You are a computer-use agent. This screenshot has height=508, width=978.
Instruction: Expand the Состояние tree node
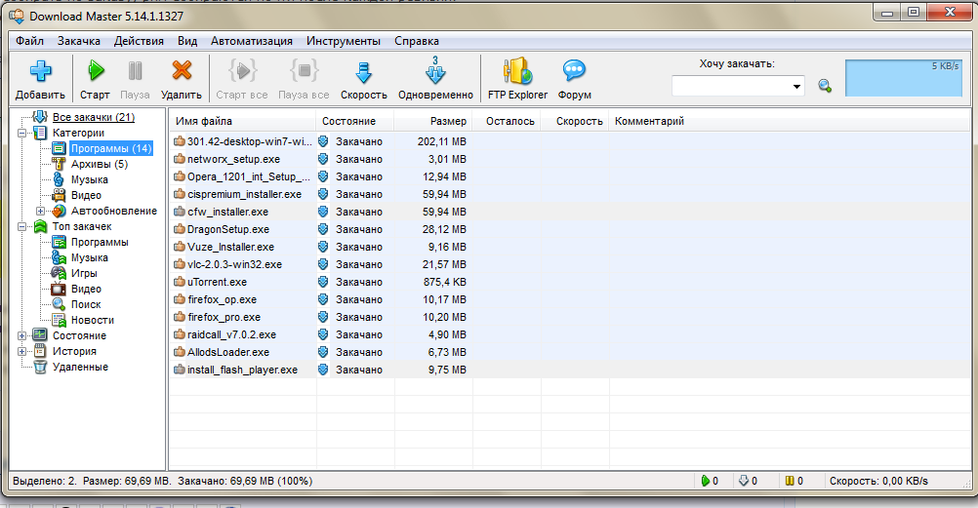pos(21,335)
